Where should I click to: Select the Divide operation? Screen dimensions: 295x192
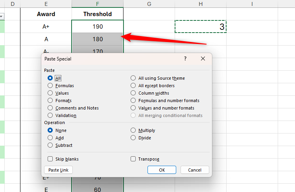[x=133, y=138]
